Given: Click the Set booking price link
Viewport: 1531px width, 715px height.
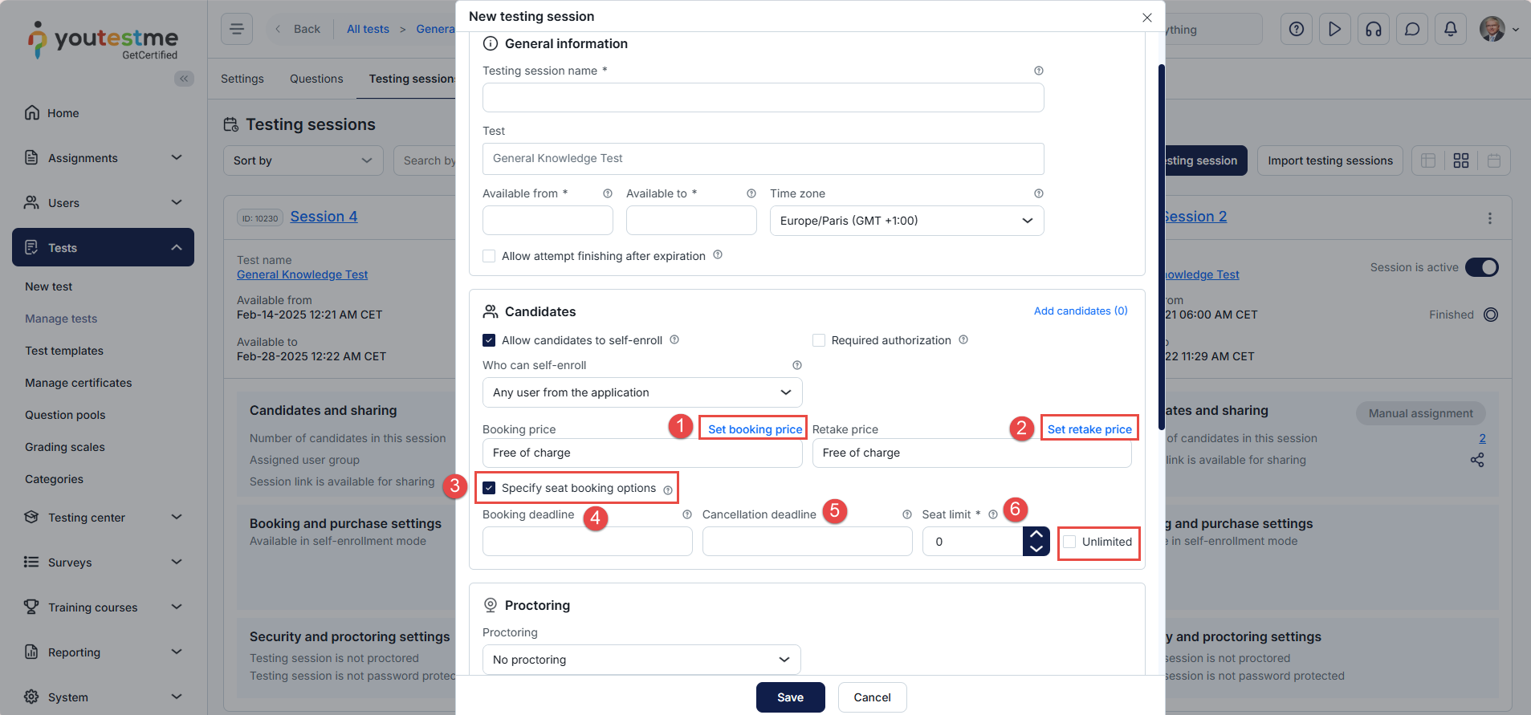Looking at the screenshot, I should click(755, 429).
